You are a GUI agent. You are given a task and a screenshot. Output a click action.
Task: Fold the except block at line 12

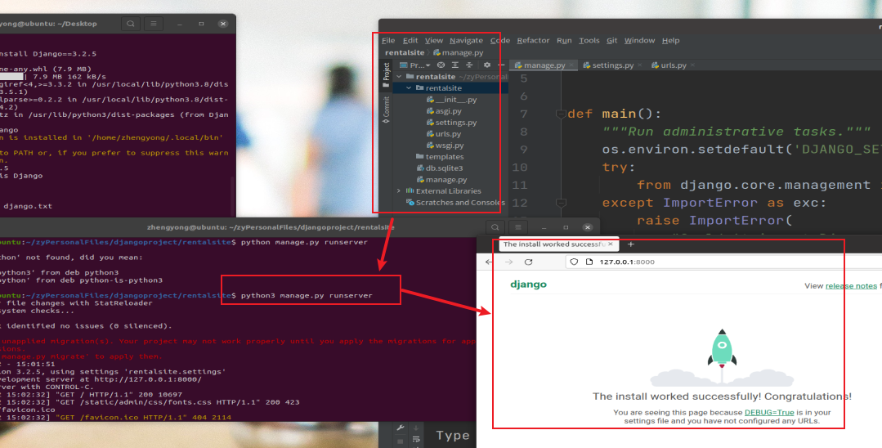coord(561,203)
